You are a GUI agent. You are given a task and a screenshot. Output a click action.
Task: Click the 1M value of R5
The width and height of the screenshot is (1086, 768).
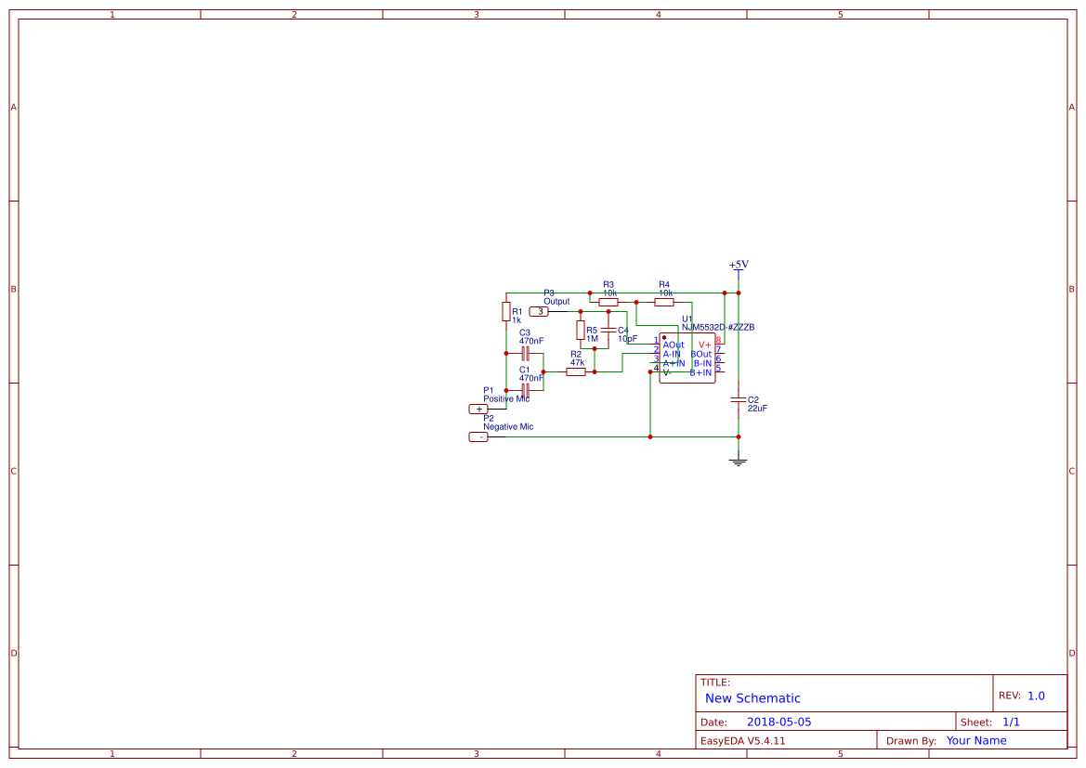point(592,339)
